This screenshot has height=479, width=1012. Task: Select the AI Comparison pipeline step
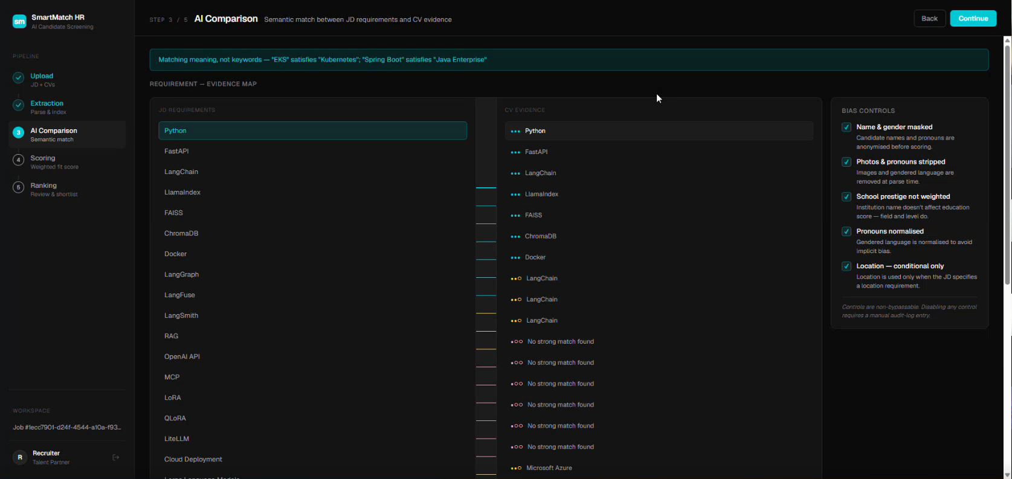[x=67, y=134]
